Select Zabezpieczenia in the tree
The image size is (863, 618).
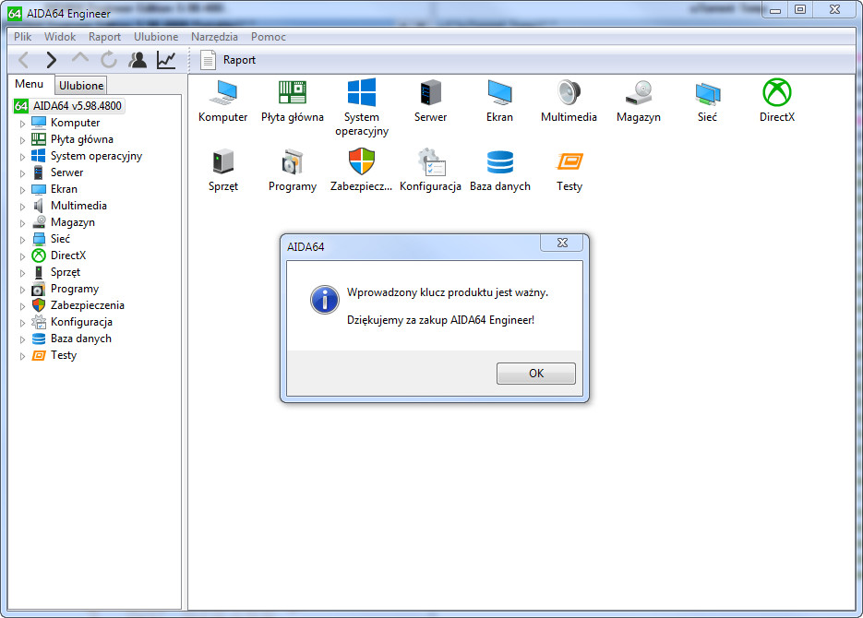(x=87, y=305)
